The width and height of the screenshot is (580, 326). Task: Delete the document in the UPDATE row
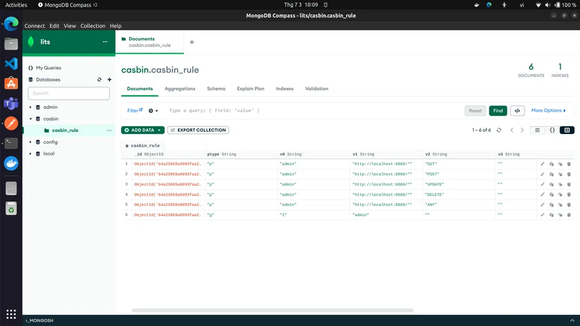(x=569, y=184)
